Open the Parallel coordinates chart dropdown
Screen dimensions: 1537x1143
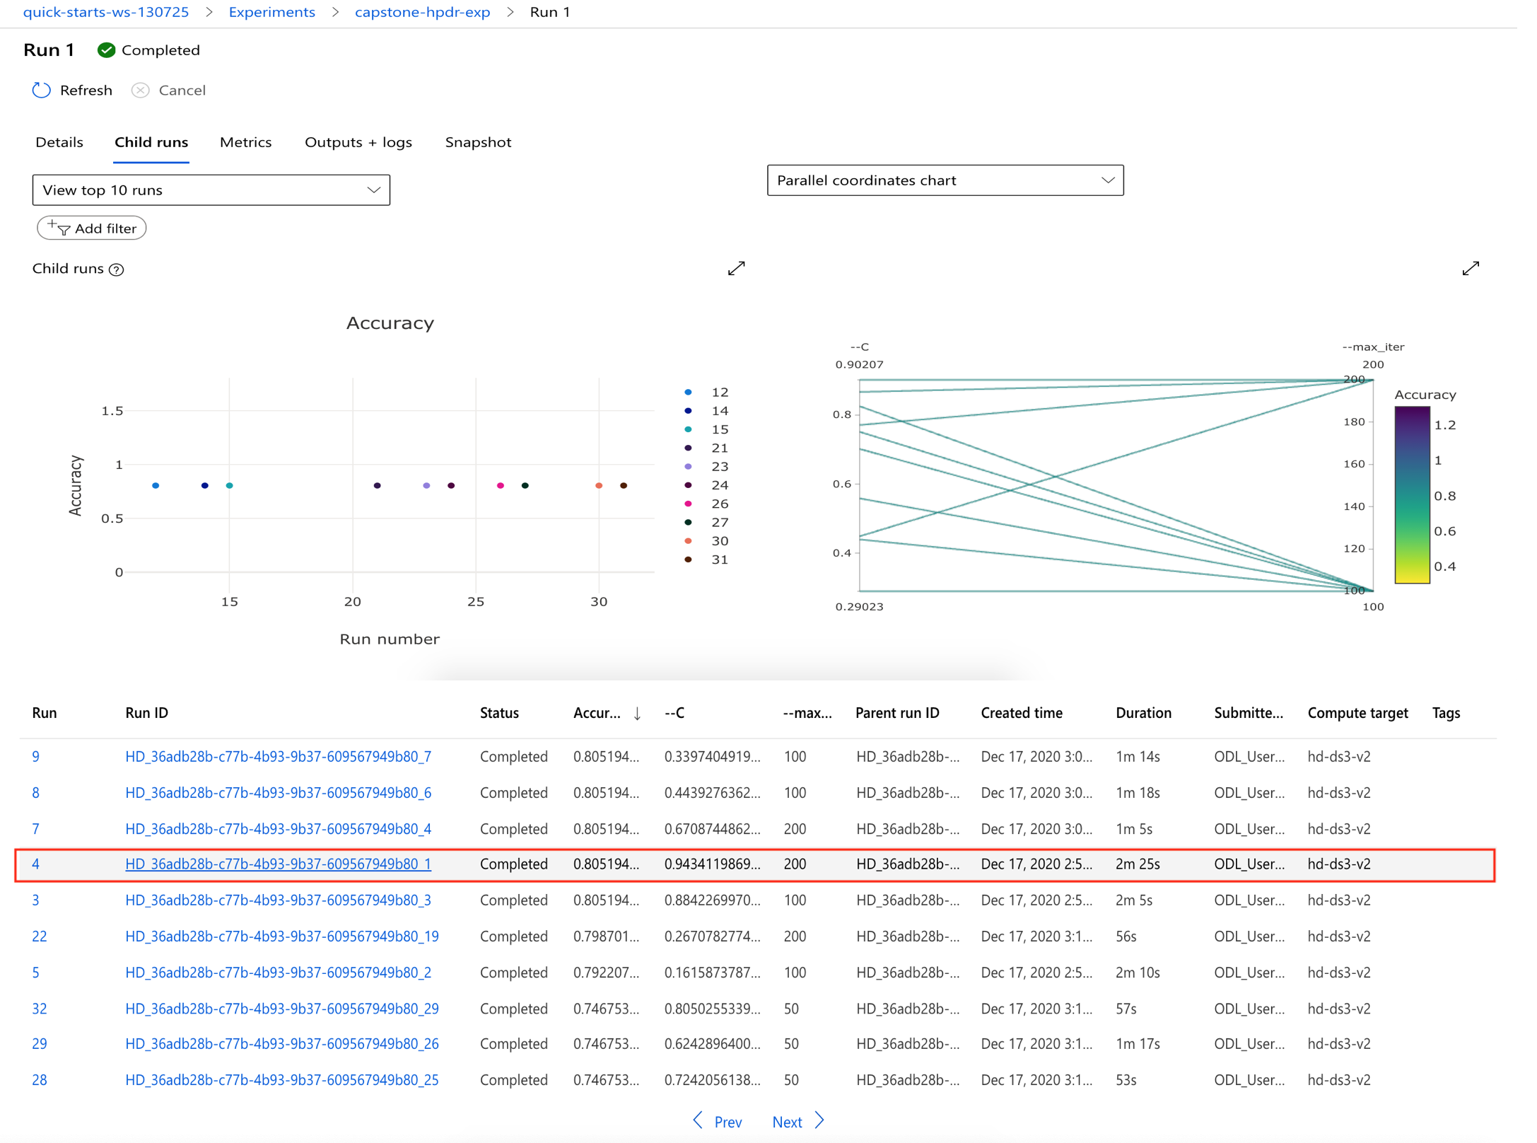point(945,180)
